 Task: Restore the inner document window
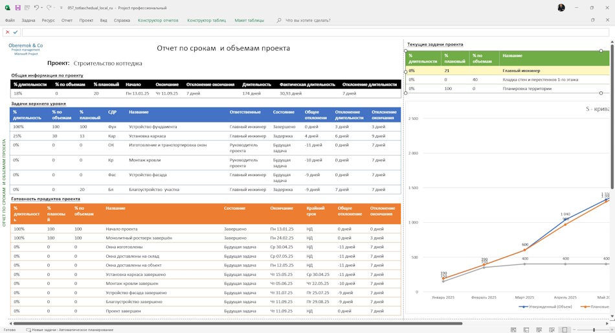click(592, 20)
